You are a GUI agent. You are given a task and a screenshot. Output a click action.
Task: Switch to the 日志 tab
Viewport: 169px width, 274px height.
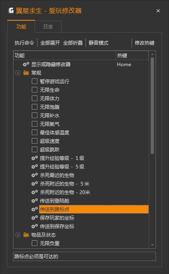[48, 26]
